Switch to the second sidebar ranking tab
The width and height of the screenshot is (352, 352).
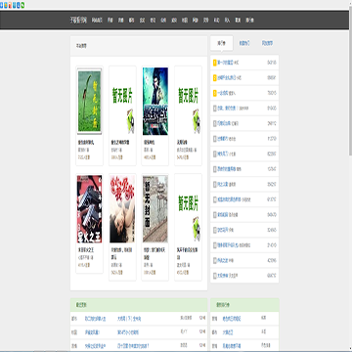pyautogui.click(x=244, y=43)
